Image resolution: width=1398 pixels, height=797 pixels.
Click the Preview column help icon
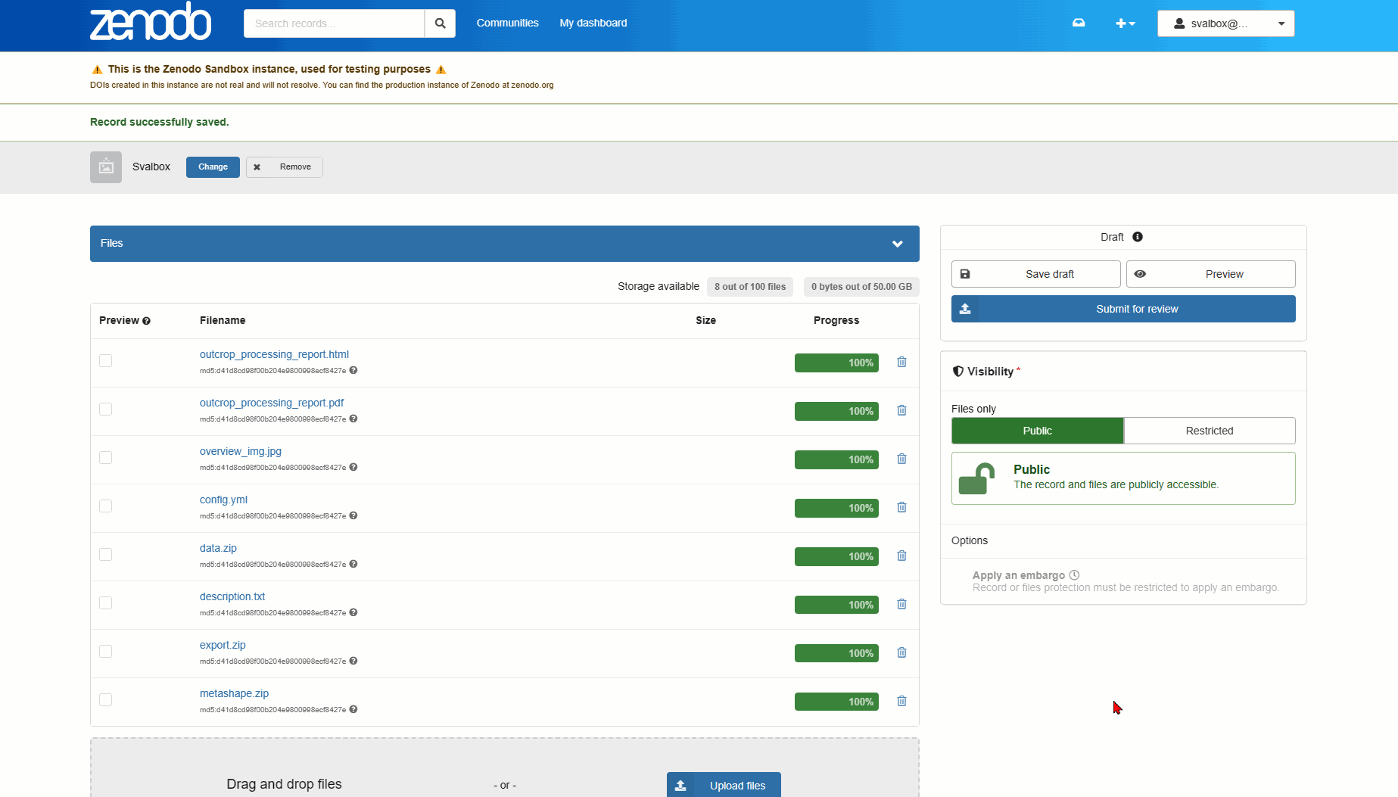(146, 321)
